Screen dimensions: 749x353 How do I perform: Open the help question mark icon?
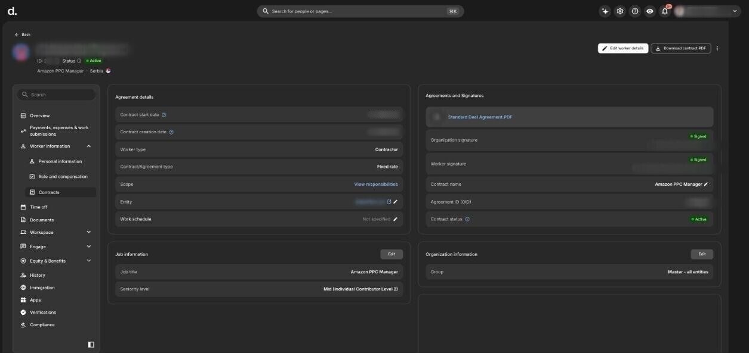pos(635,11)
